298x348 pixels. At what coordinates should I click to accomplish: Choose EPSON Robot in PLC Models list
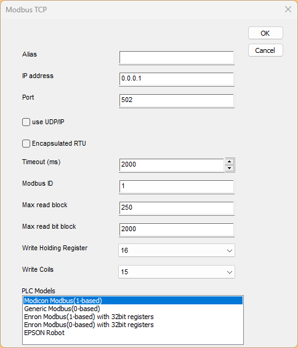(133, 333)
